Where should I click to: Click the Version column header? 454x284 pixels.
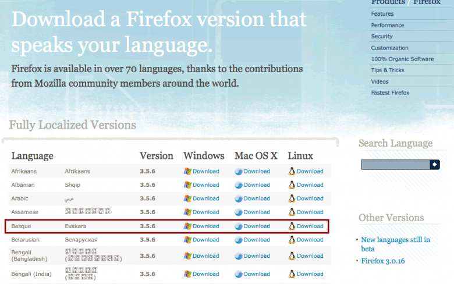pyautogui.click(x=157, y=156)
